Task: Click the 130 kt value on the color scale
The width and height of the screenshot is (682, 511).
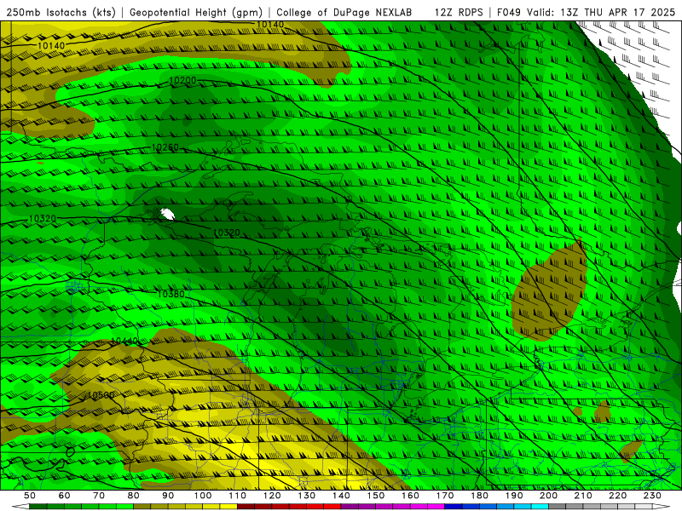Action: 307,496
